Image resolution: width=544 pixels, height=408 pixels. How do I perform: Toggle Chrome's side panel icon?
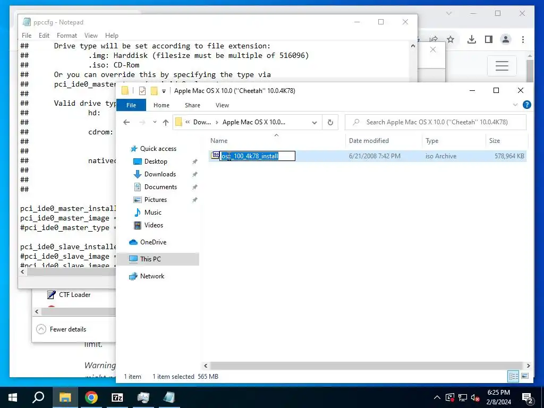pyautogui.click(x=489, y=39)
